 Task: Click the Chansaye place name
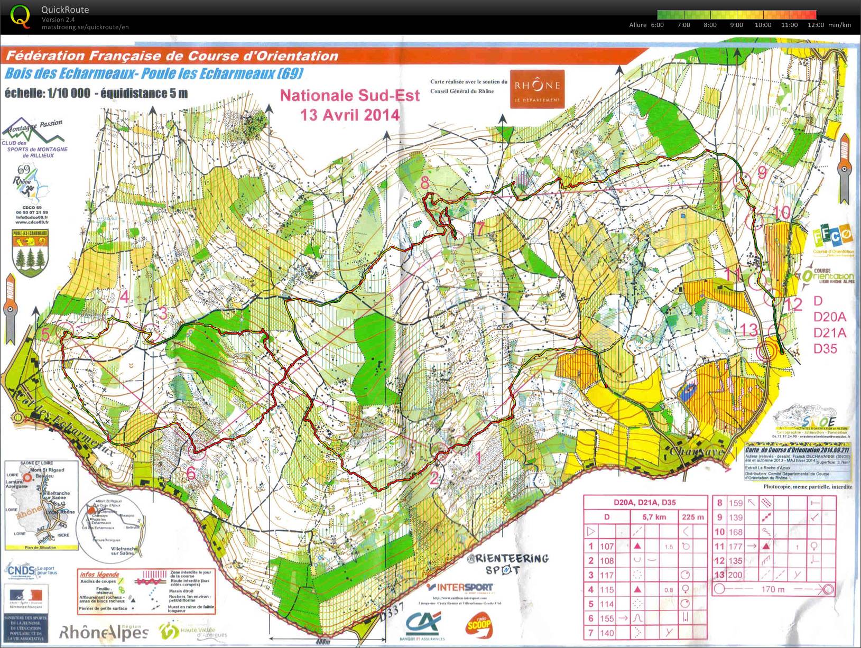click(x=697, y=452)
